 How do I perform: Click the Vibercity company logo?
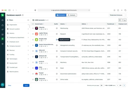point(37,28)
